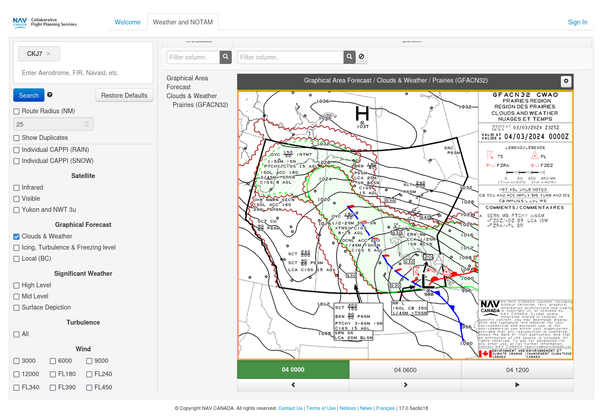This screenshot has height=417, width=603.
Task: Zoom out on the forecast map
Action: pos(247,111)
